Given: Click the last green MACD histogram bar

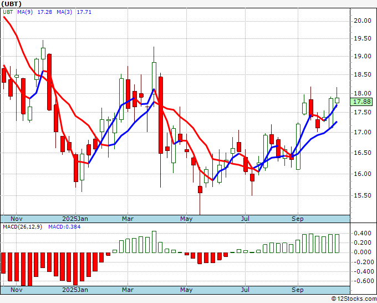Looking at the screenshot, I should (x=337, y=244).
